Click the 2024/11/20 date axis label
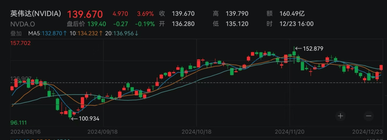 [x=290, y=132]
